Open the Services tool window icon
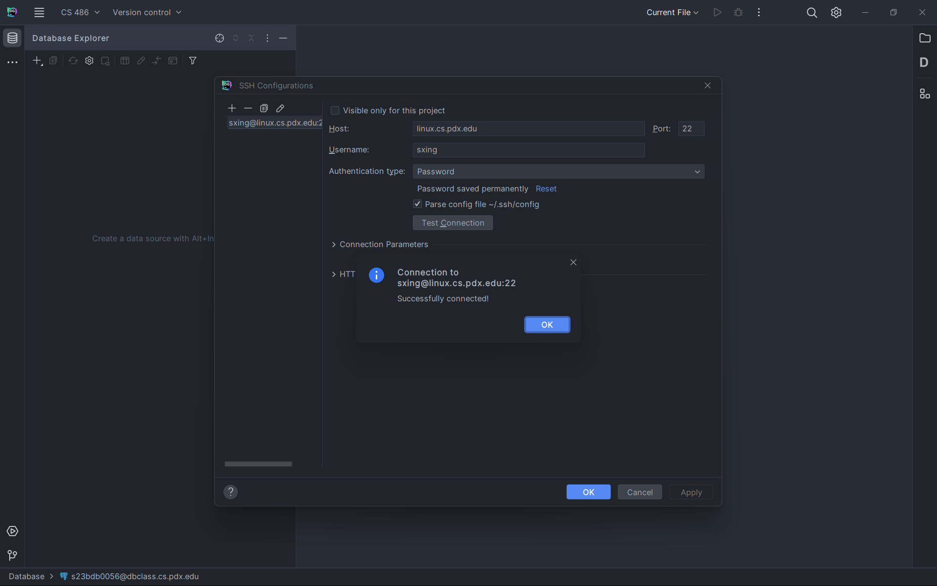The width and height of the screenshot is (937, 586). pyautogui.click(x=12, y=531)
